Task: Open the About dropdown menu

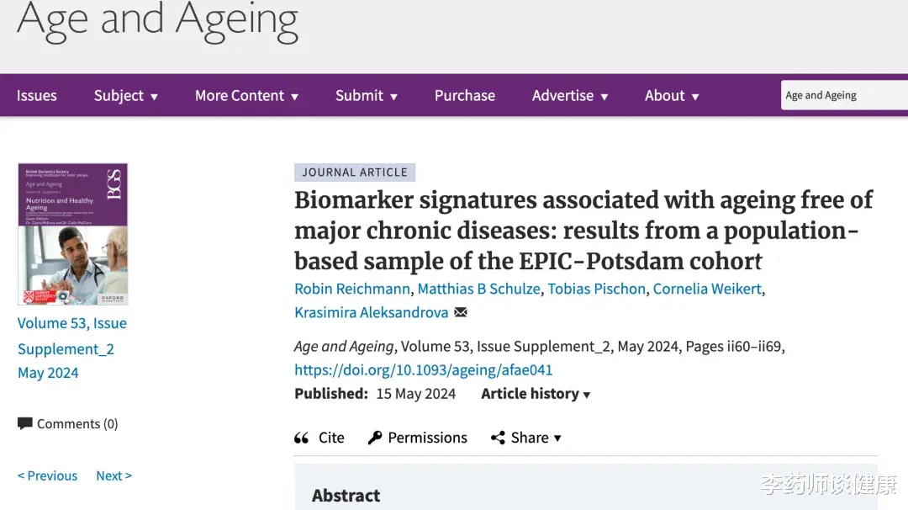Action: [x=673, y=96]
